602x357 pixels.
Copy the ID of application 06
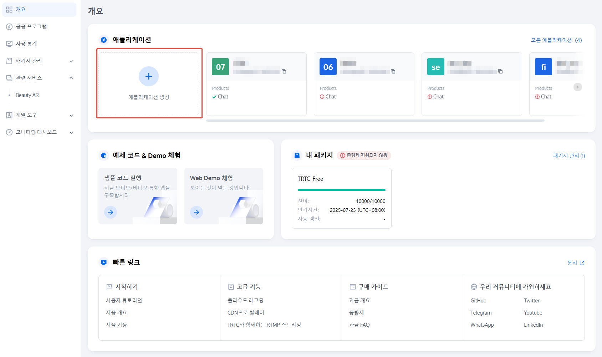(x=393, y=71)
